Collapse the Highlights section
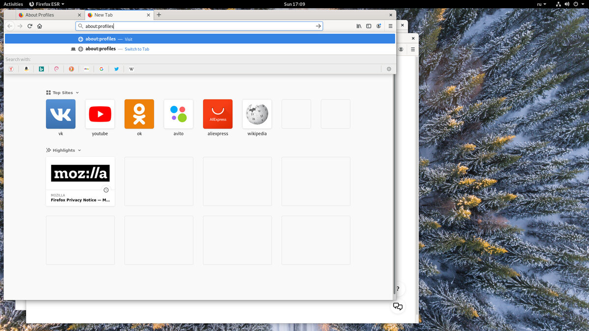This screenshot has height=331, width=589. point(80,150)
